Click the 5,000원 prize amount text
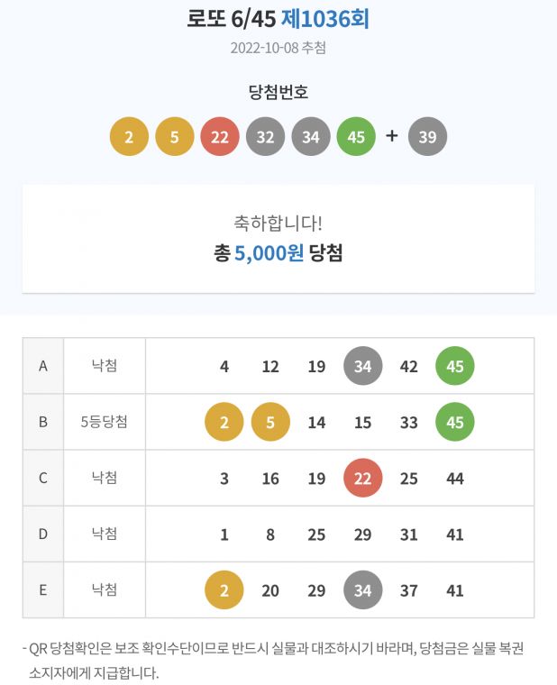Viewport: 557px width, 685px height. (269, 252)
